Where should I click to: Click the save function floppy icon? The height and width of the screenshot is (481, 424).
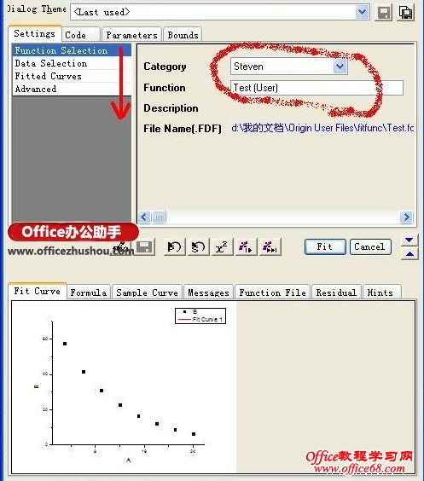144,247
